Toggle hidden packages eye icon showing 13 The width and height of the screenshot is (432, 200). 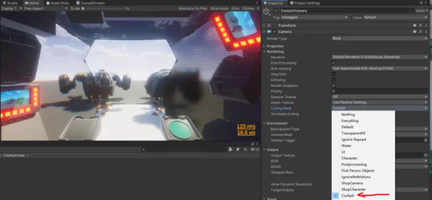[x=255, y=150]
